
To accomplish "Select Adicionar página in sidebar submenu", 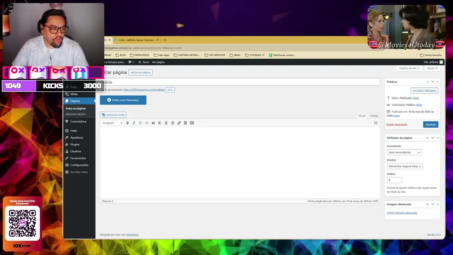I will click(x=75, y=114).
